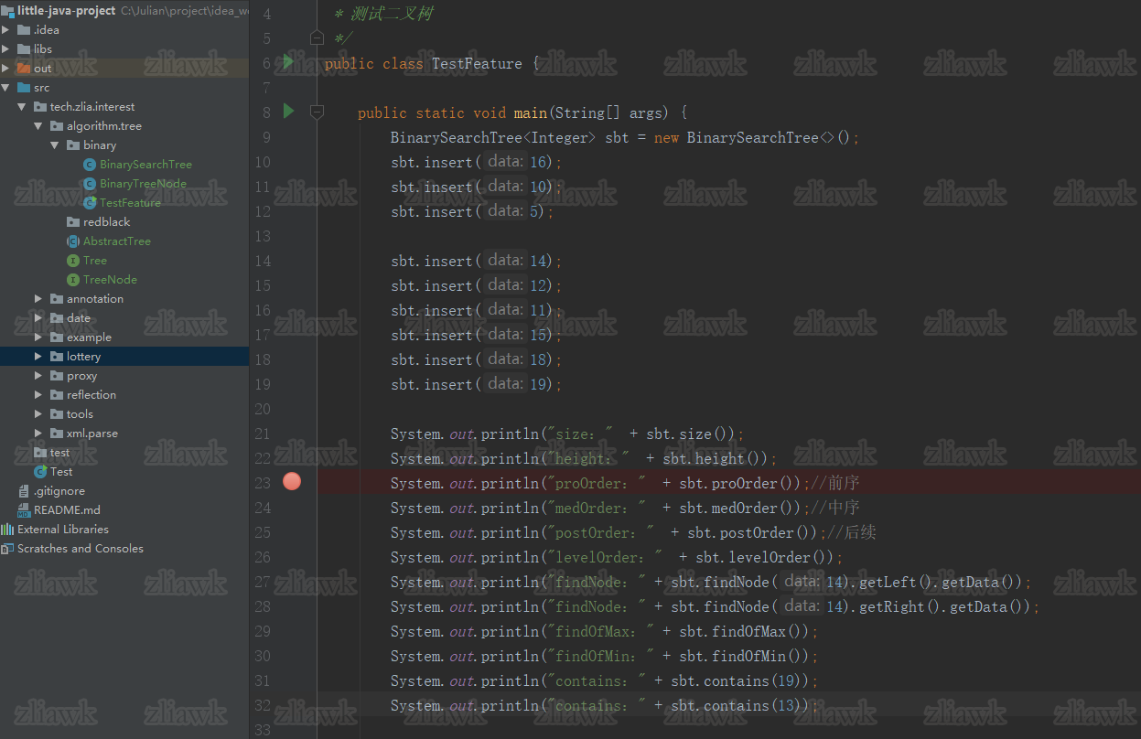Expand the annotation package

(38, 299)
